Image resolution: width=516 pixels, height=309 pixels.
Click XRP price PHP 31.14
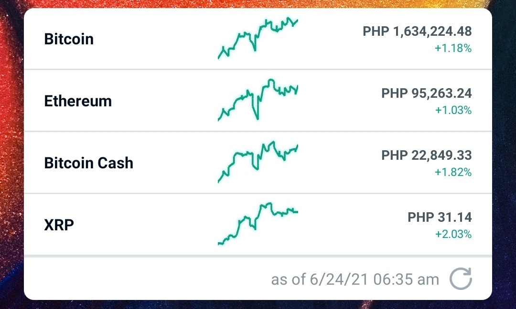(440, 217)
